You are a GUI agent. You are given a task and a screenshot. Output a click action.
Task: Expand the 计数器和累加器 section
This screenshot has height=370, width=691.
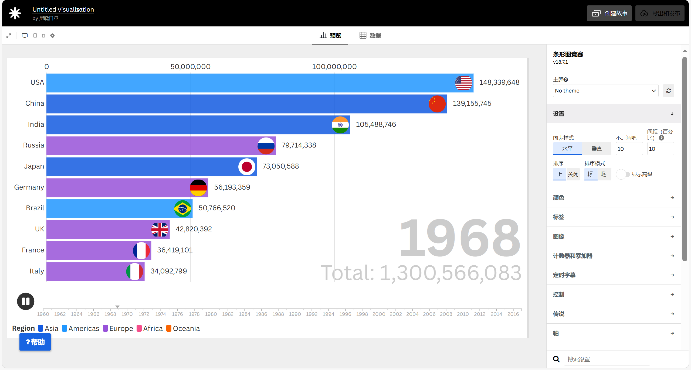pos(613,256)
